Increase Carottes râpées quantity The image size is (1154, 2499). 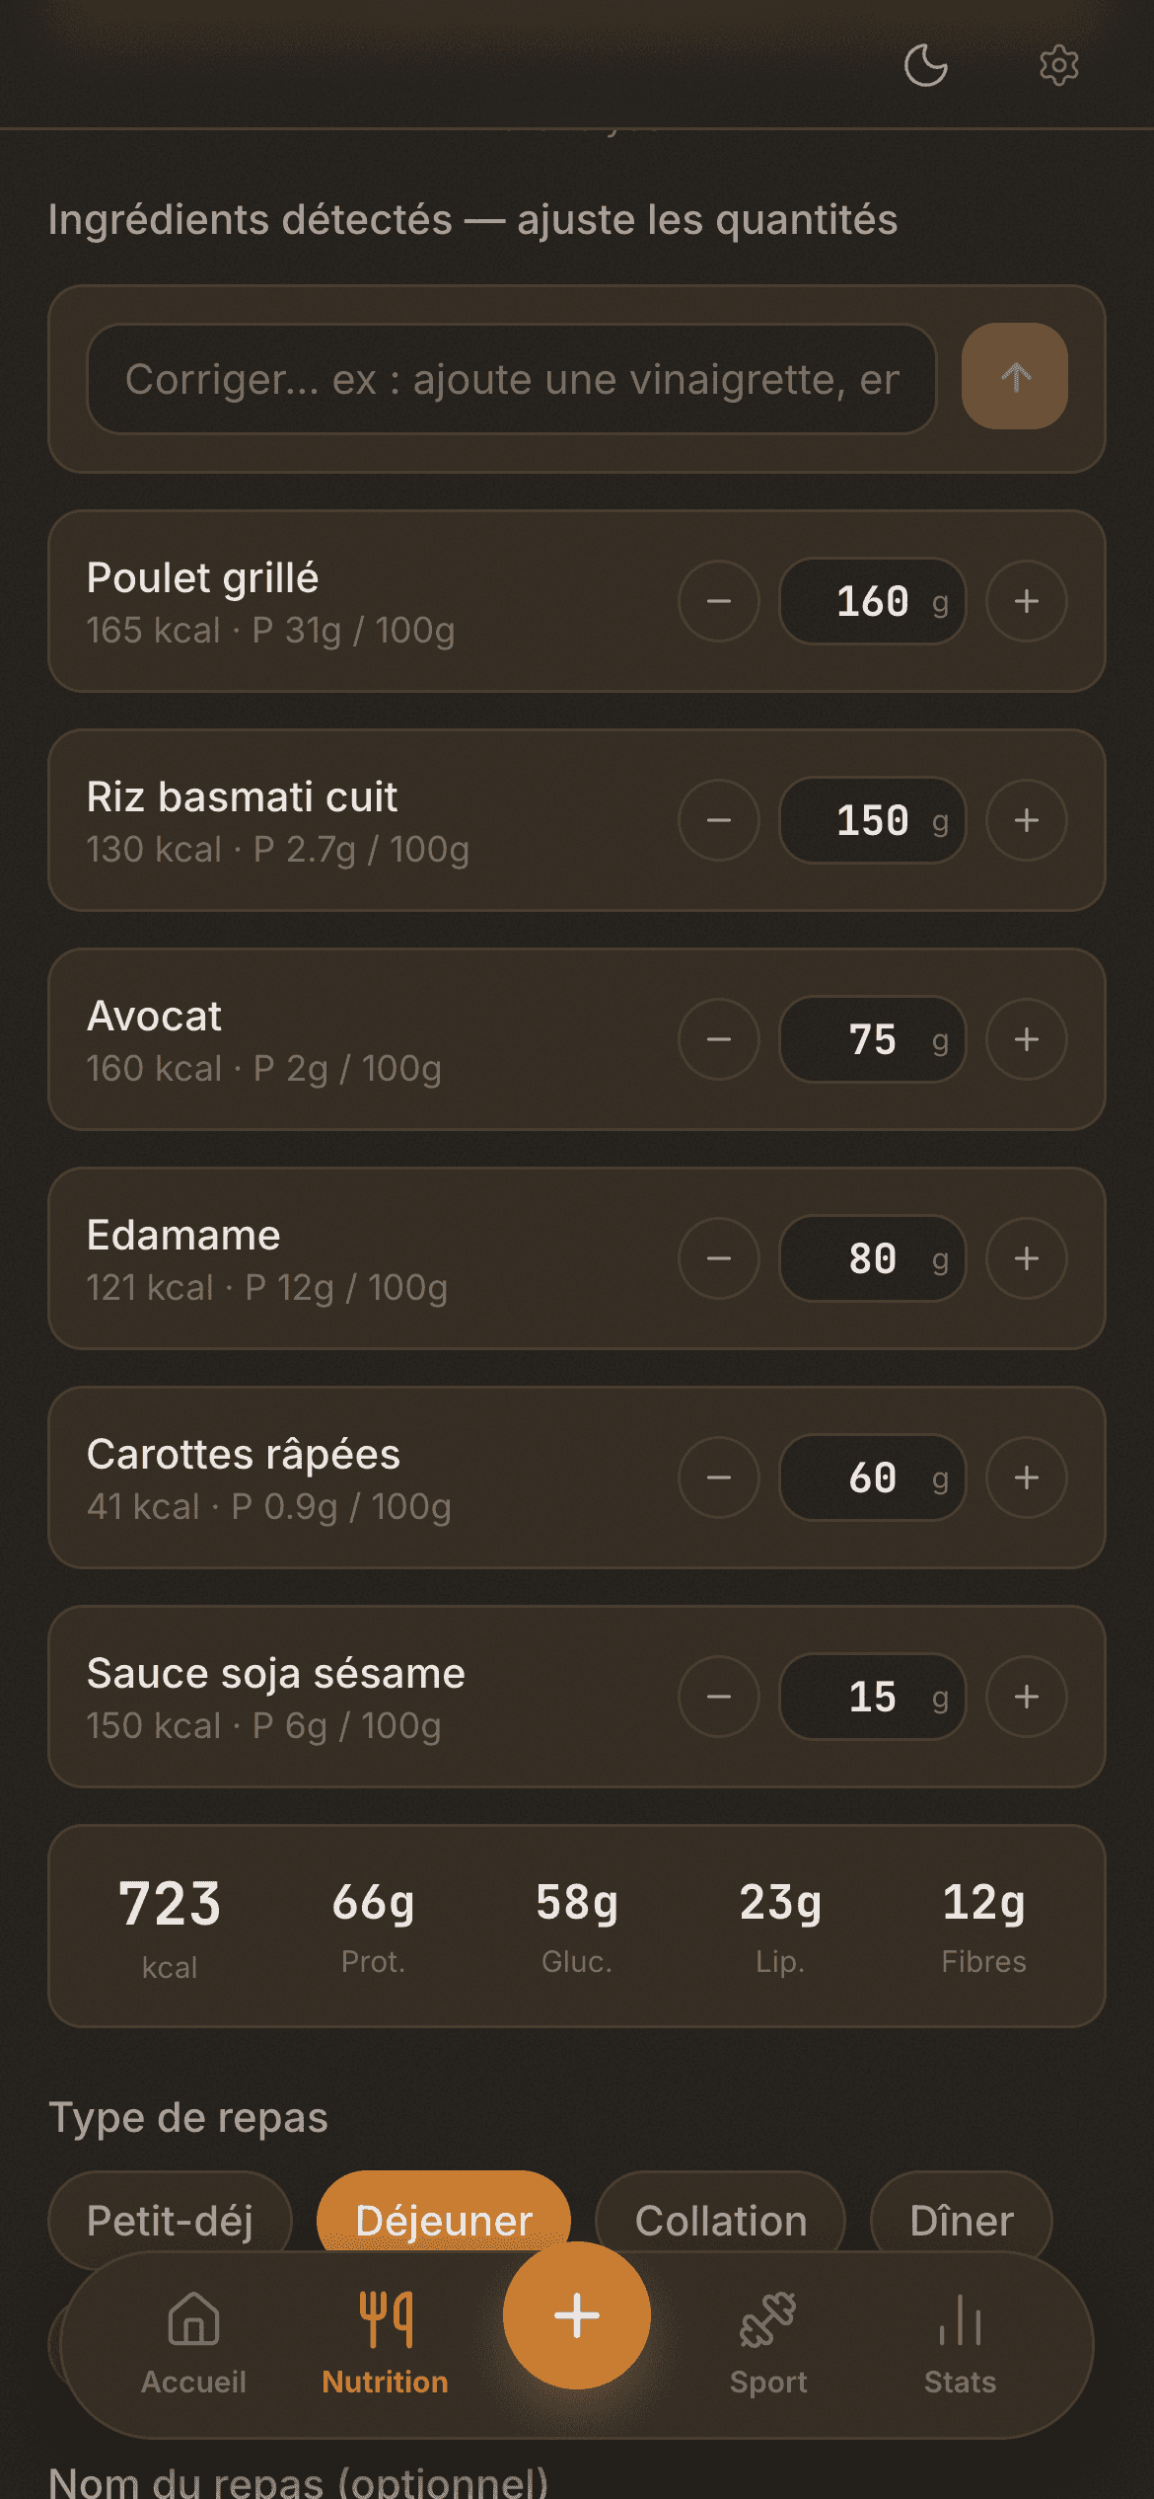(1027, 1477)
